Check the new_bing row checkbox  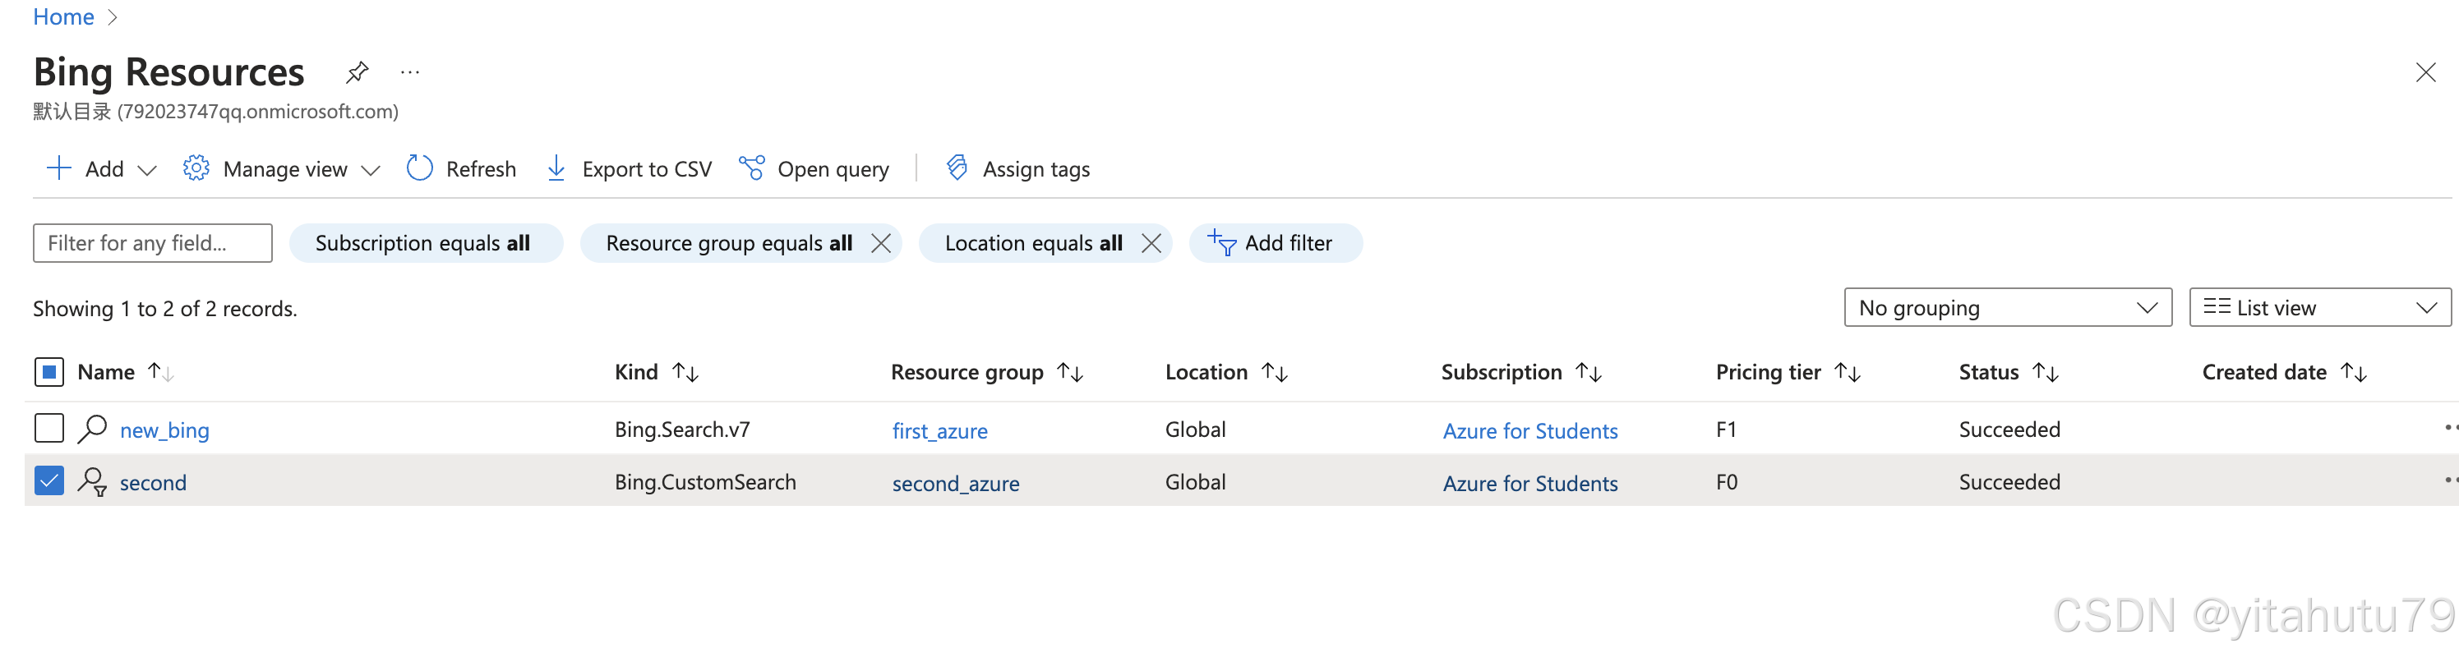pos(48,429)
